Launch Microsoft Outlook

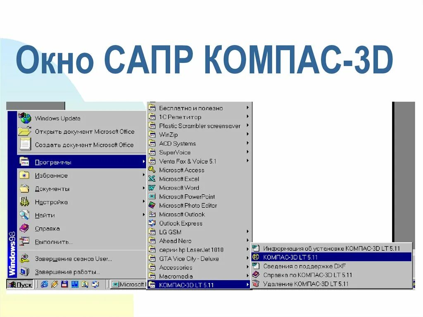(199, 215)
